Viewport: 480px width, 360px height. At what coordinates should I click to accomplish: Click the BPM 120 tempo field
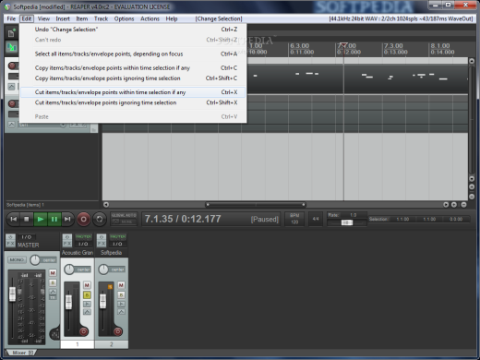tap(294, 219)
